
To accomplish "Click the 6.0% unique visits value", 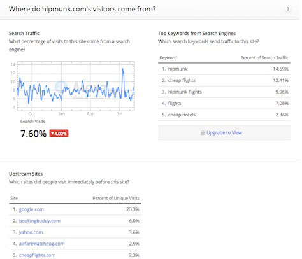I will tap(134, 221).
